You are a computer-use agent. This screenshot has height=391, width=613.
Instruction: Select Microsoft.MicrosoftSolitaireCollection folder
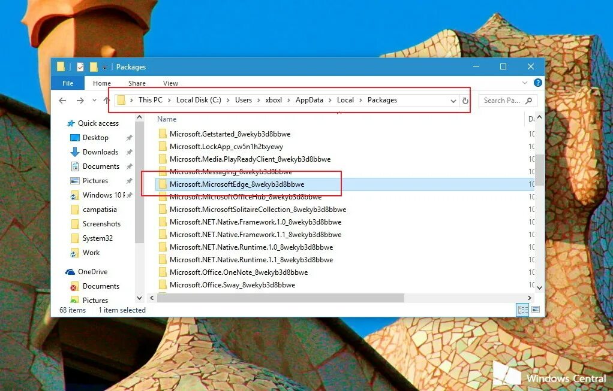tap(258, 210)
